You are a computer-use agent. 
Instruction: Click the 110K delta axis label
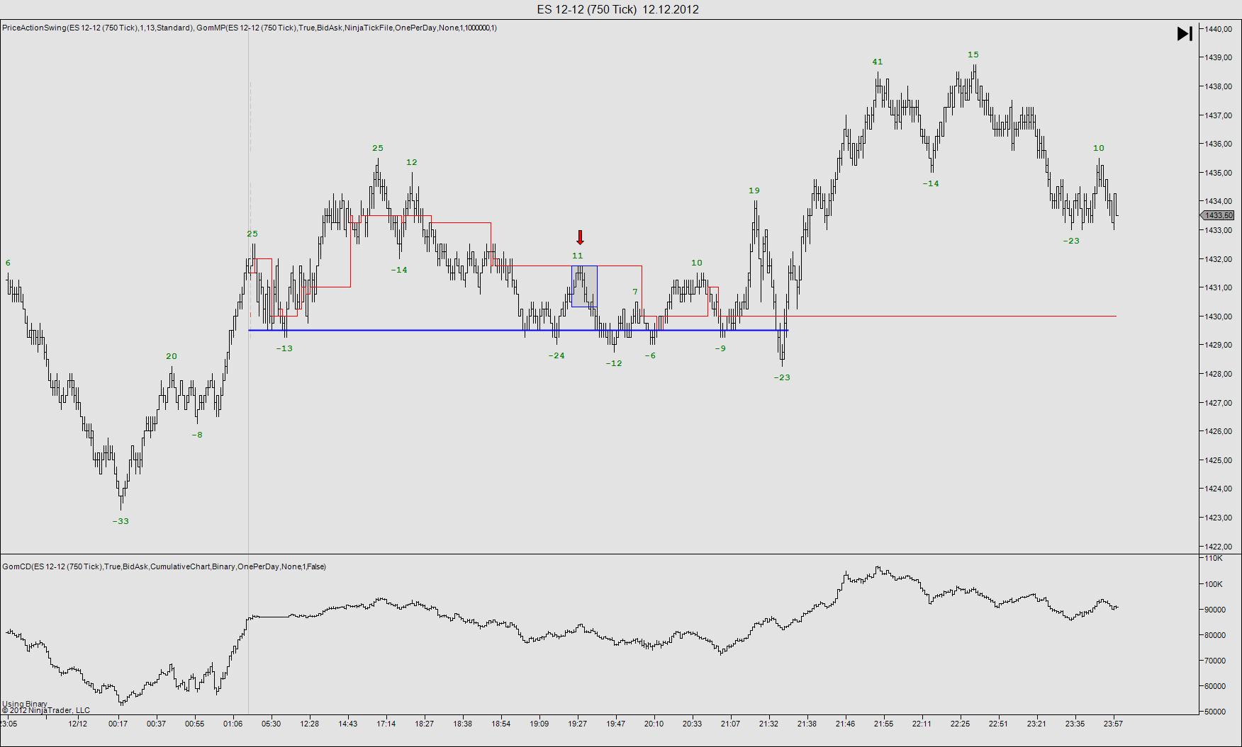click(x=1214, y=559)
